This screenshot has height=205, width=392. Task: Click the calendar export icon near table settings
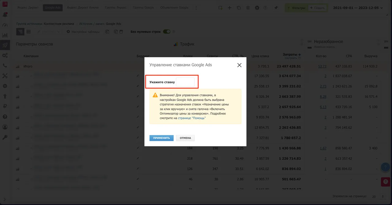(121, 31)
